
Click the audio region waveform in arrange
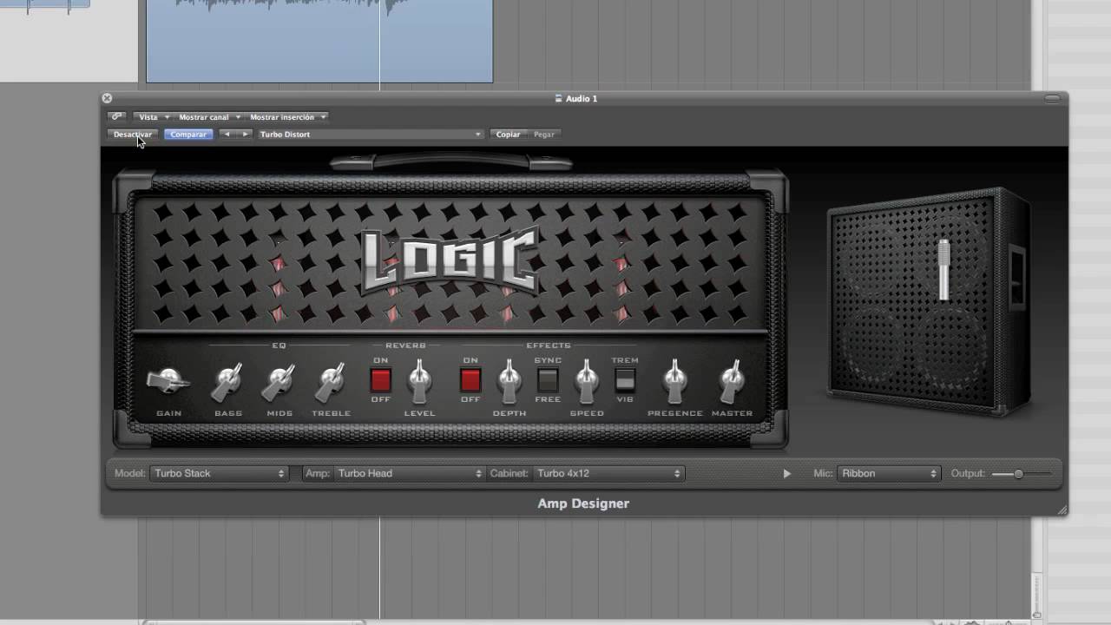[x=319, y=41]
